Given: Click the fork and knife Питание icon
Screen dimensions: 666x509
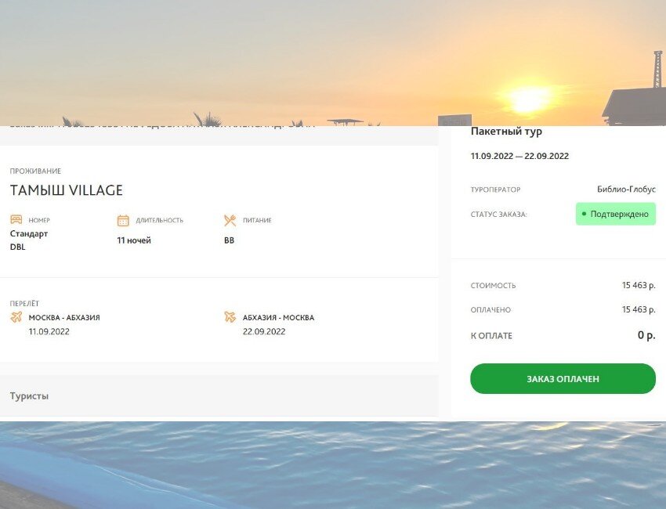Looking at the screenshot, I should click(230, 220).
